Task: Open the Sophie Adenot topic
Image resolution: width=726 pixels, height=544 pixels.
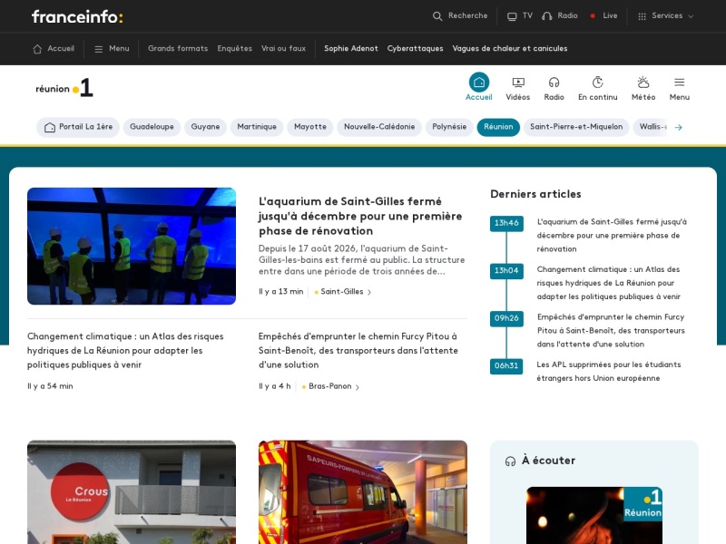Action: [x=351, y=49]
